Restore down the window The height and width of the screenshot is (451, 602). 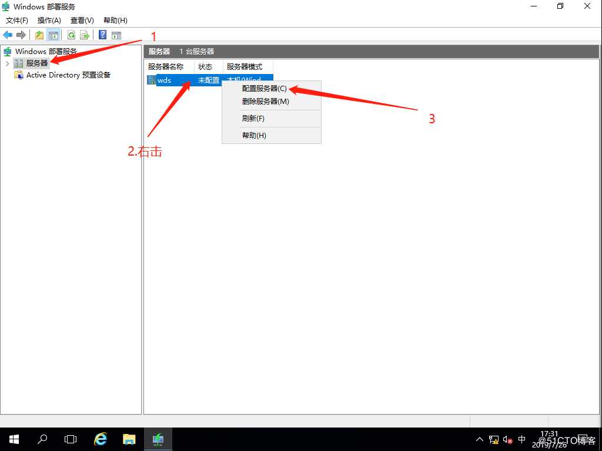(x=560, y=6)
